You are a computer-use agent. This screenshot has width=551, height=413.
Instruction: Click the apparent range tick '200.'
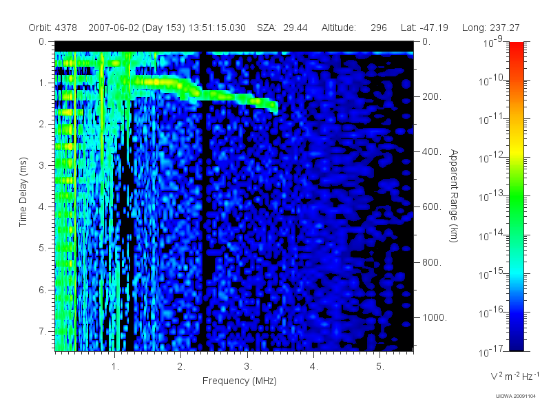[432, 96]
